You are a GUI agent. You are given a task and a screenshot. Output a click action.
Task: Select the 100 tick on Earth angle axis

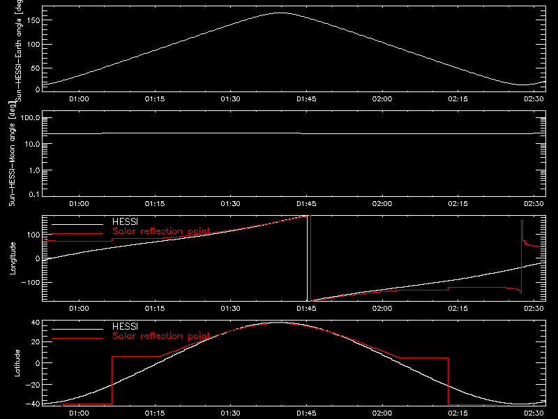click(33, 45)
